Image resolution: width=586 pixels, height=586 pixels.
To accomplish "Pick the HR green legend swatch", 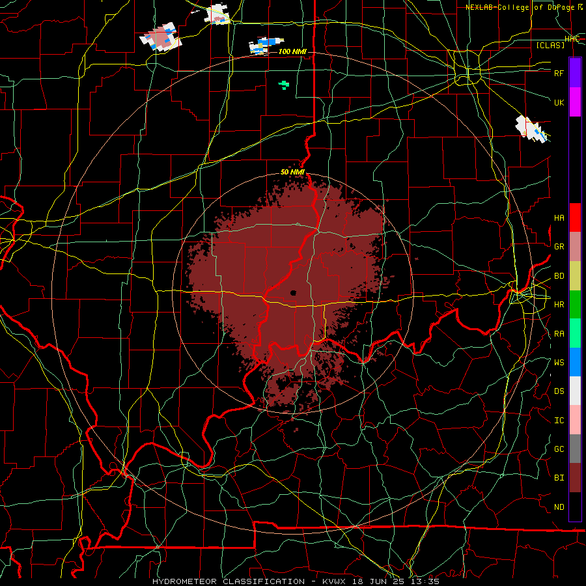I will click(575, 305).
